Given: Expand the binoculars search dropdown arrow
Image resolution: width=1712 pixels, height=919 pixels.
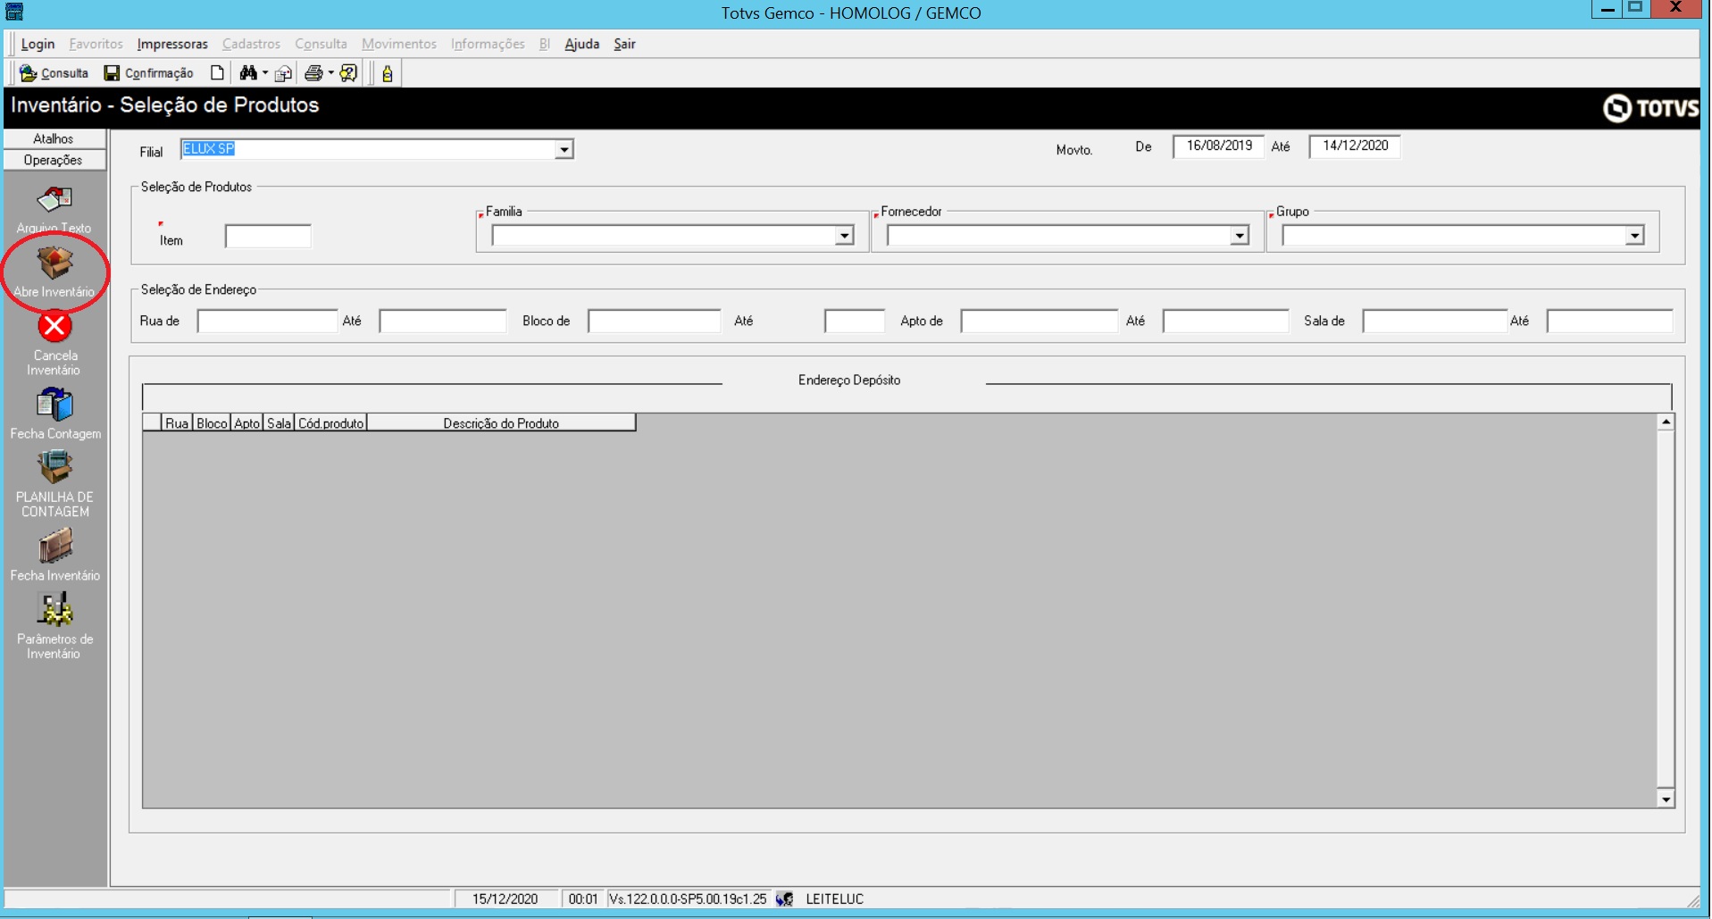Looking at the screenshot, I should (x=265, y=73).
